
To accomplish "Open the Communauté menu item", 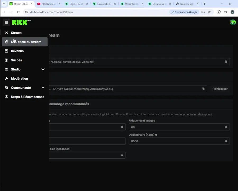I will click(21, 88).
